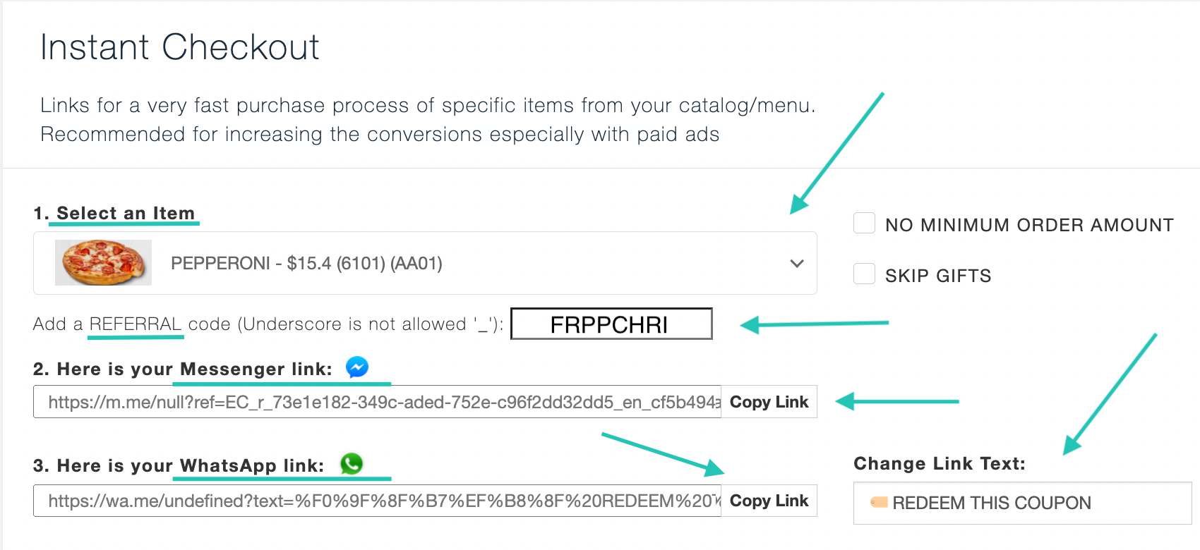
Task: Enable No Minimum Order Amount checkbox
Action: (x=864, y=223)
